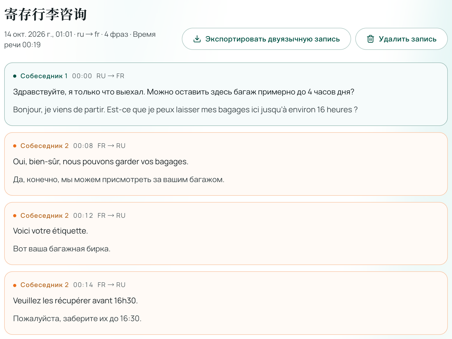Screen dimensions: 452x339
Task: Click Собеседник 2 label in the 00:14 card
Action: coord(44,285)
